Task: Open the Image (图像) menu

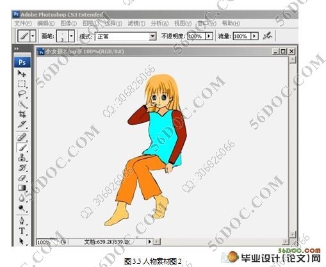Action: pos(69,23)
